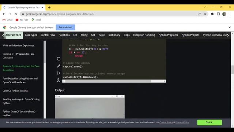Click the output image thumbnail

click(90, 107)
